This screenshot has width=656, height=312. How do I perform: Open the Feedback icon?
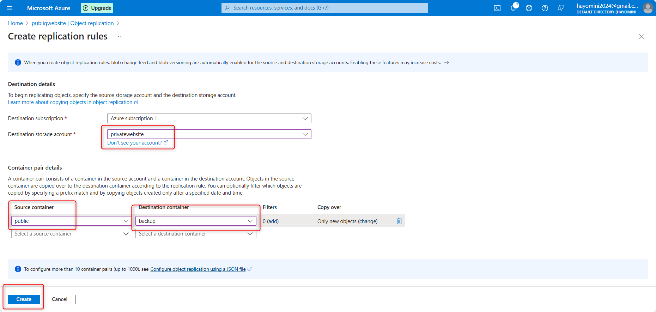[561, 8]
